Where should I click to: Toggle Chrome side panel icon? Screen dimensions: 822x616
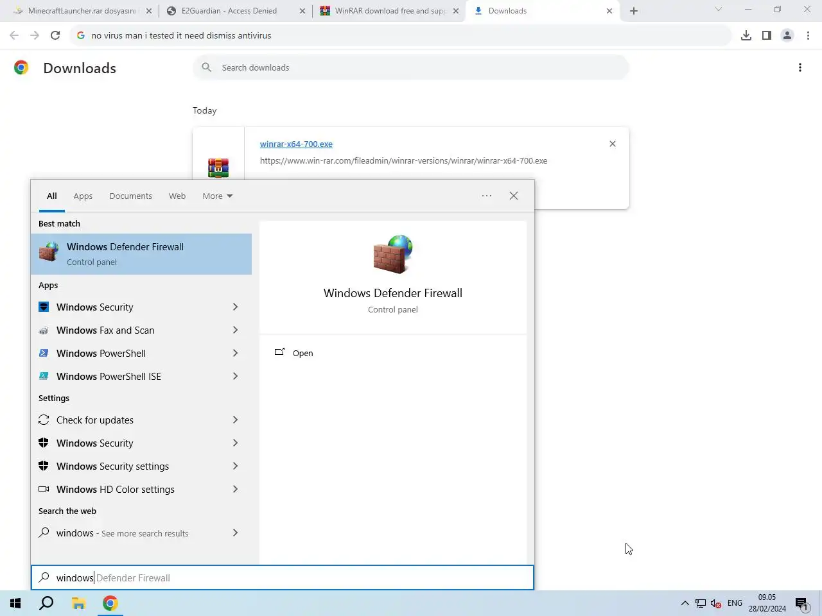[767, 35]
